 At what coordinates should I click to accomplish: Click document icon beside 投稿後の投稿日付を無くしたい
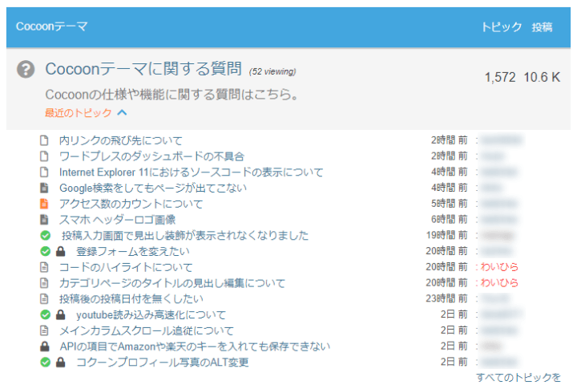(x=44, y=299)
